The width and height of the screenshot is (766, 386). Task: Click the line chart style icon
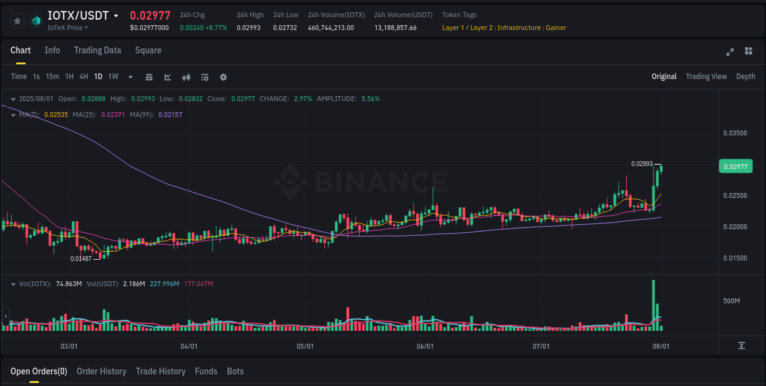(x=167, y=77)
